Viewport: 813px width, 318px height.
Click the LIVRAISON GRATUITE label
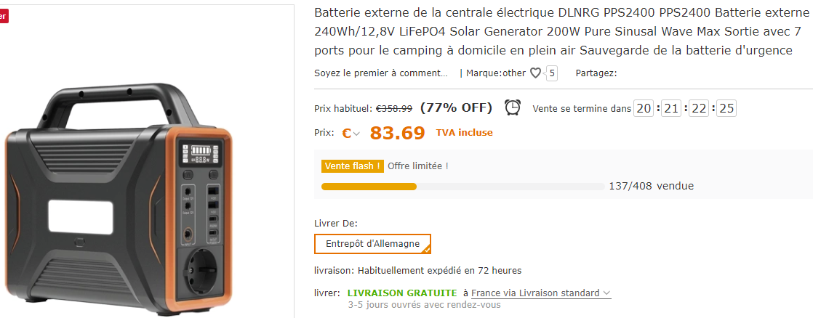[402, 293]
